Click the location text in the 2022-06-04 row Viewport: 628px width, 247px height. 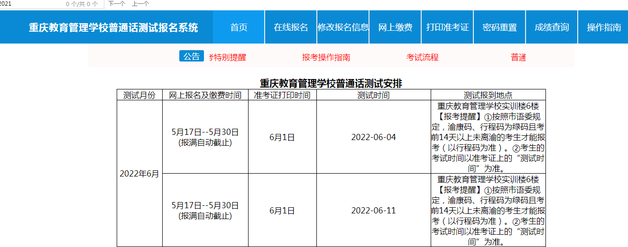pyautogui.click(x=488, y=137)
